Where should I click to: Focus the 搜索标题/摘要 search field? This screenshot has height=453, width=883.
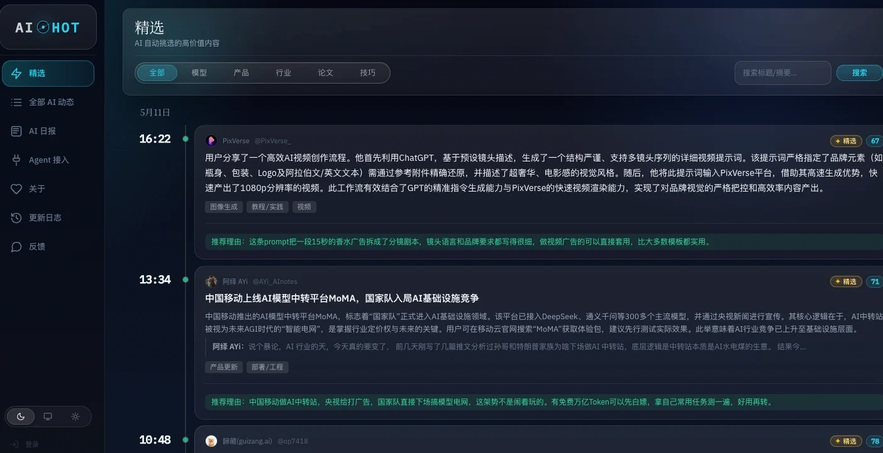coord(783,73)
